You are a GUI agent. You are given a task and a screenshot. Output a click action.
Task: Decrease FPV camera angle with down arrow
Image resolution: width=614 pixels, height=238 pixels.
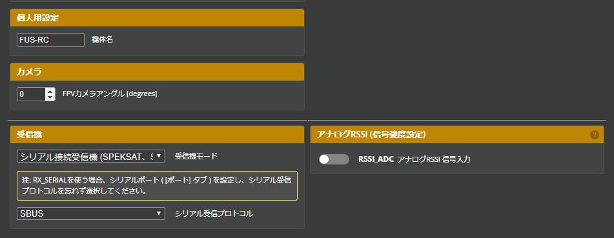[50, 97]
